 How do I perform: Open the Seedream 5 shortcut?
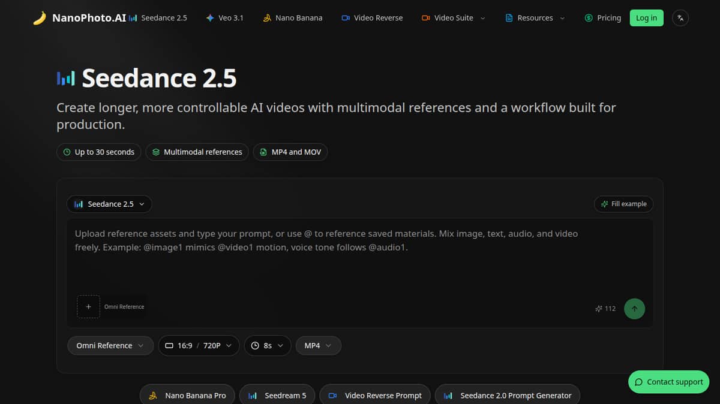277,395
